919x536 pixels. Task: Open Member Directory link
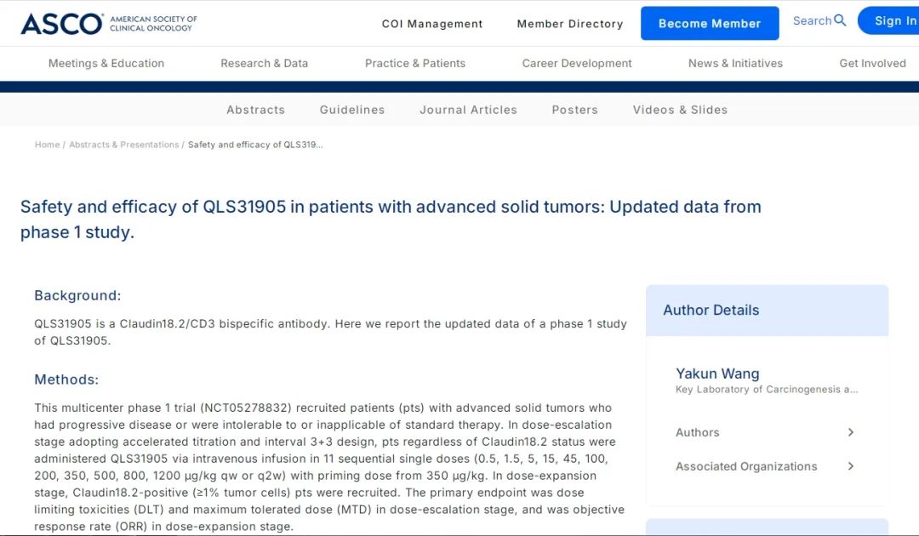pos(570,24)
